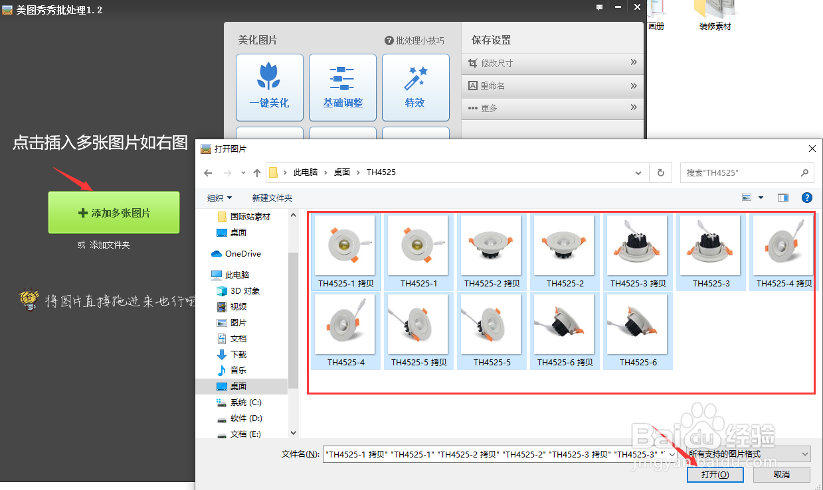Viewport: 823px width, 490px height.
Task: Open the 基础调整 adjustment tool
Action: (342, 88)
